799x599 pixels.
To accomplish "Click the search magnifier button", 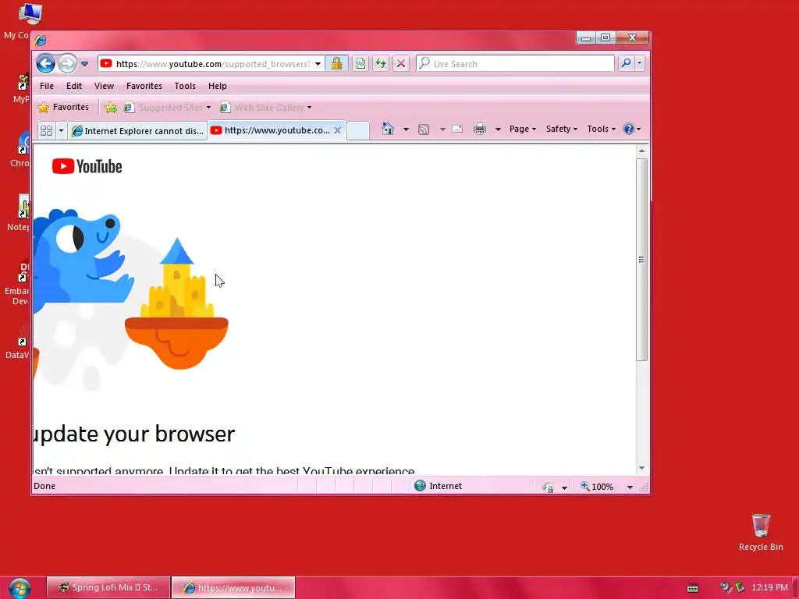I will [x=626, y=63].
